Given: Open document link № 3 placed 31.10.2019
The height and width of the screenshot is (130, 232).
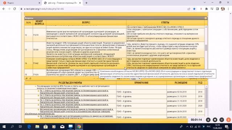Looking at the screenshot, I should click(74, 101).
